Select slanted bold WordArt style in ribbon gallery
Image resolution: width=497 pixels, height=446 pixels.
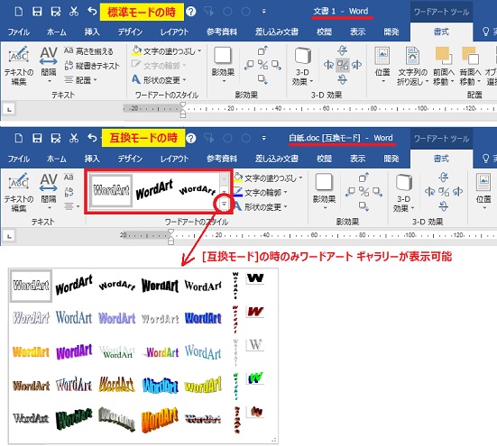click(154, 190)
